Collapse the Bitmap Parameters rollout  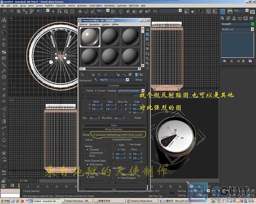[x=114, y=129]
